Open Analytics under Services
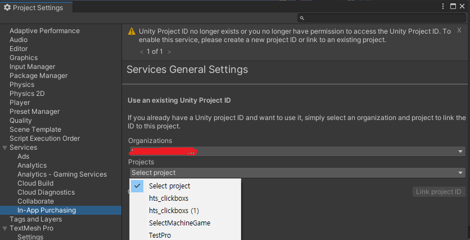 (x=32, y=165)
